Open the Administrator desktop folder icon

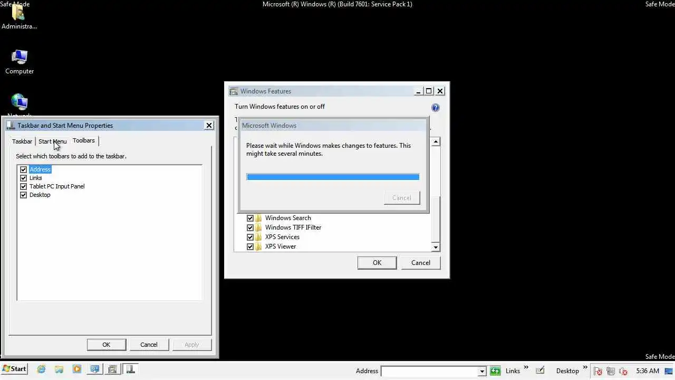(x=19, y=17)
